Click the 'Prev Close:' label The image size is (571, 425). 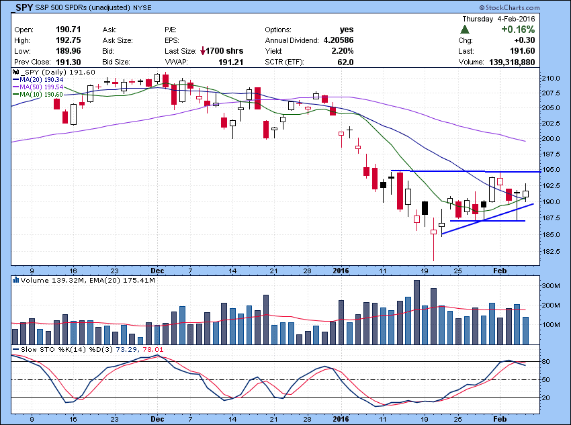click(x=32, y=62)
